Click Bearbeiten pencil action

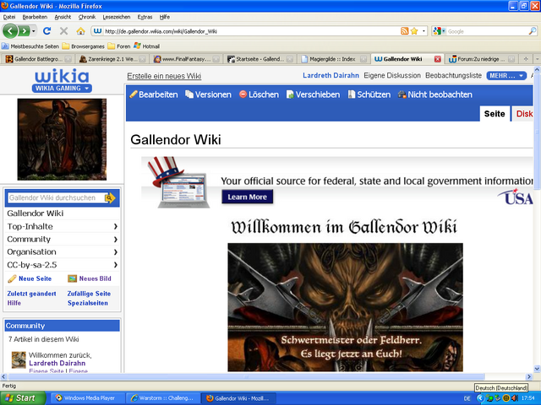click(154, 94)
